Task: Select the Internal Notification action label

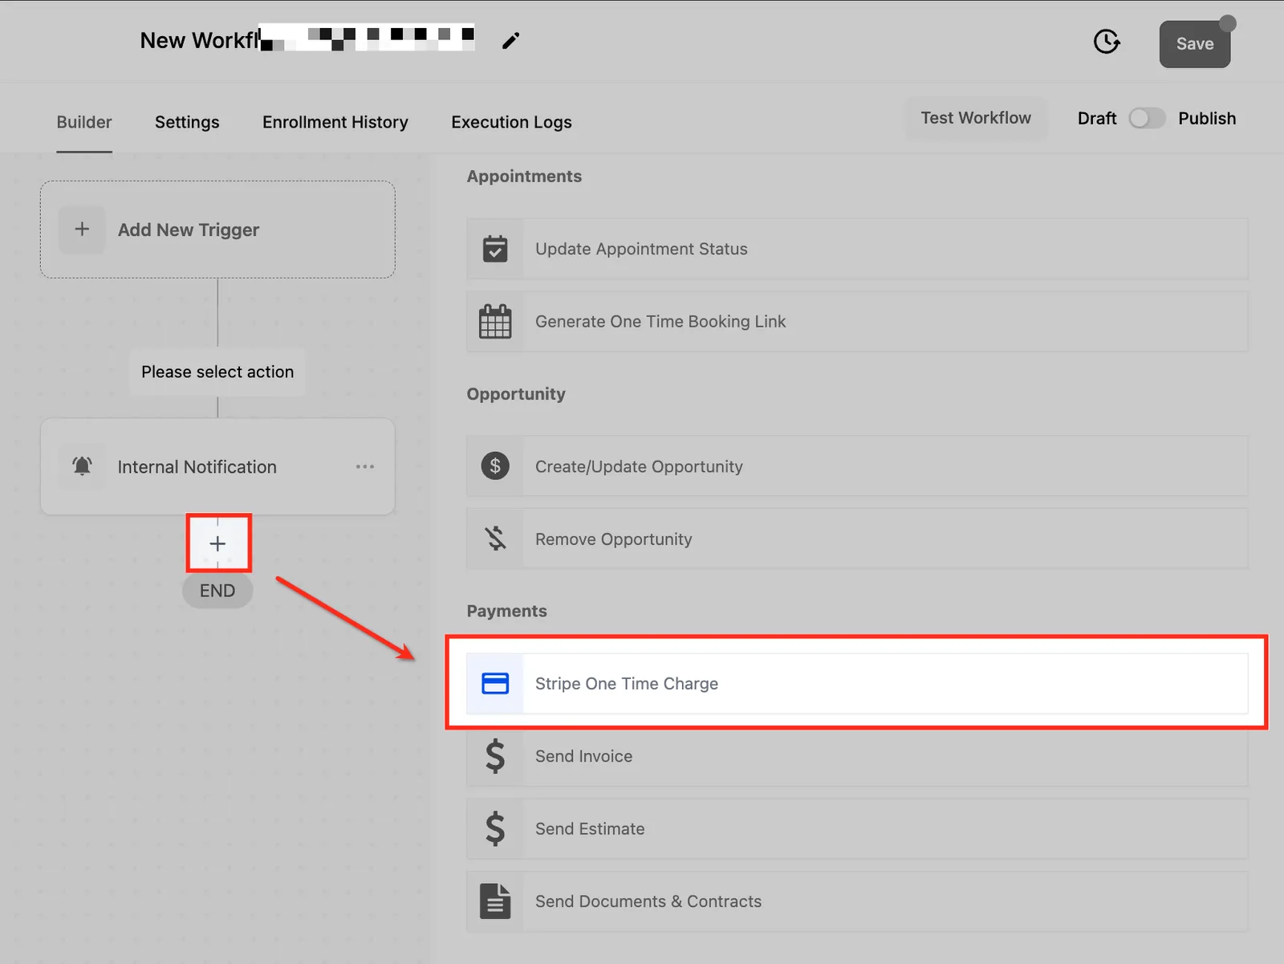Action: [197, 467]
